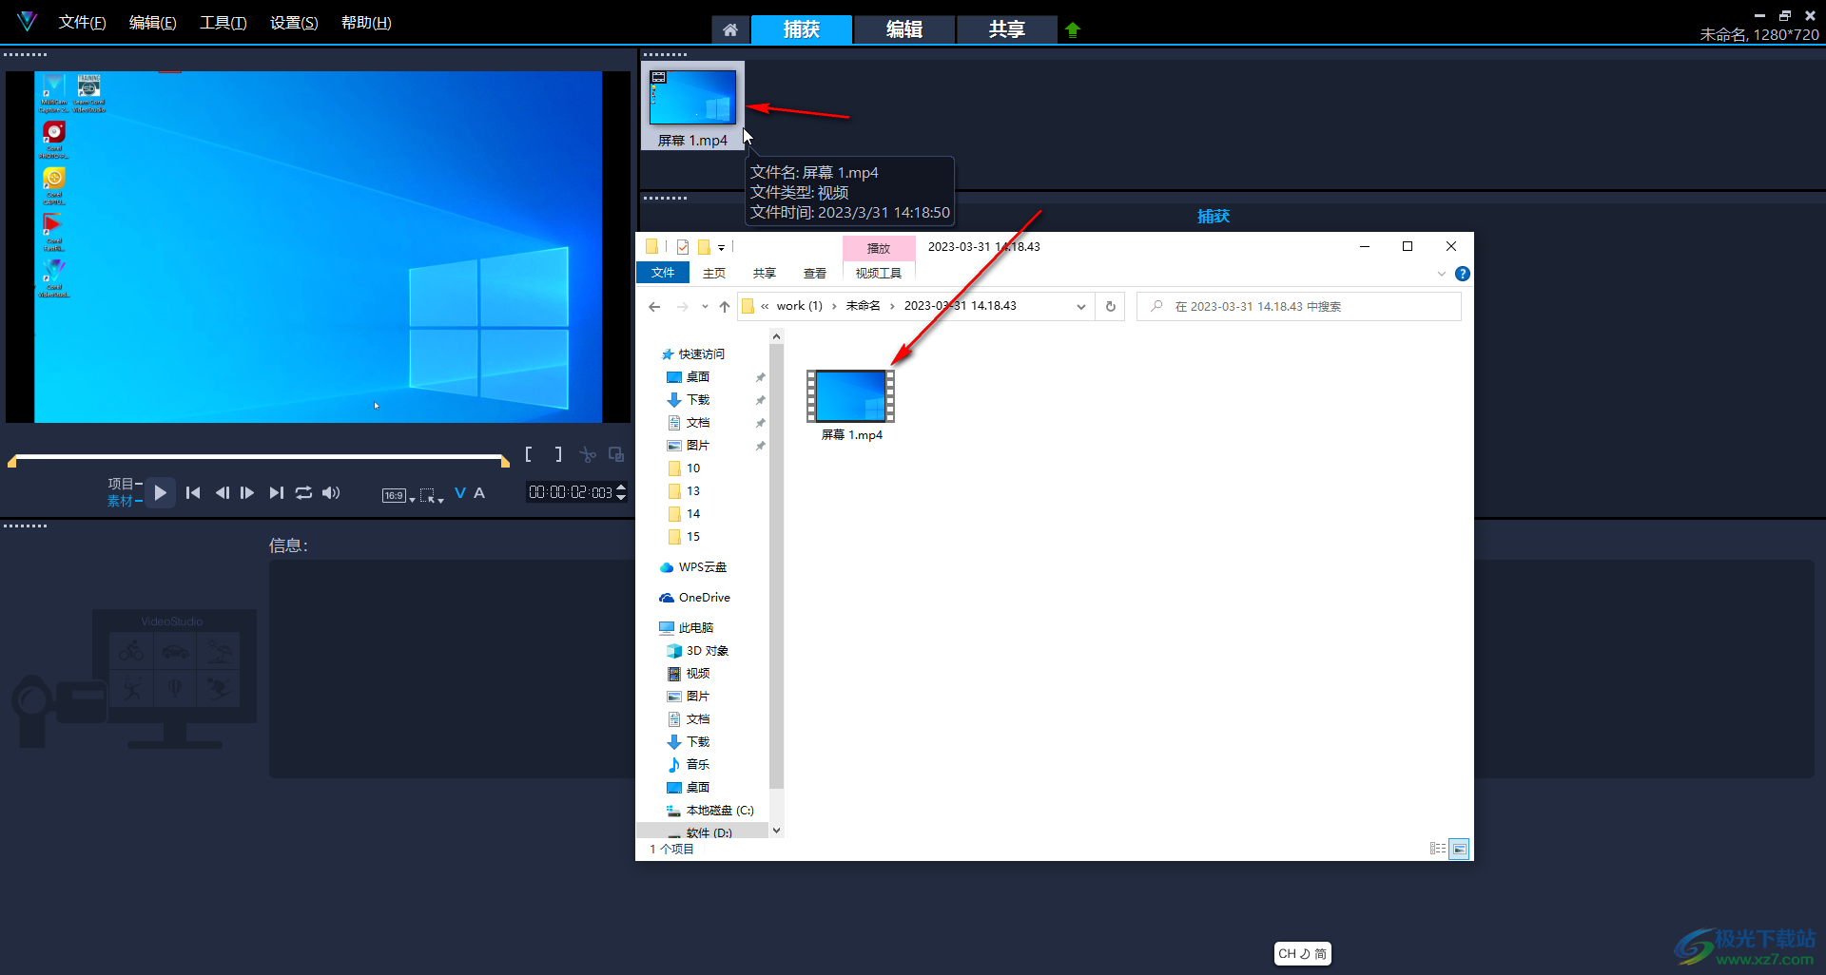Click Explorer back arrow

click(x=654, y=306)
